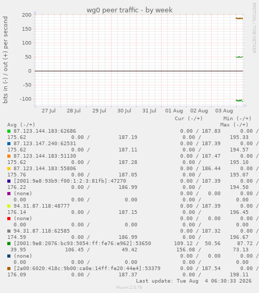This screenshot has height=293, width=259.
Task: Click the Munin 2.0.76 version footer
Action: pyautogui.click(x=129, y=287)
